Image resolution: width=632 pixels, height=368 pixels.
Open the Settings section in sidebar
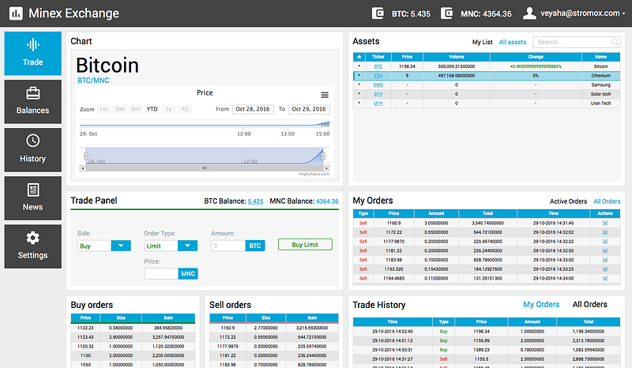coord(32,246)
